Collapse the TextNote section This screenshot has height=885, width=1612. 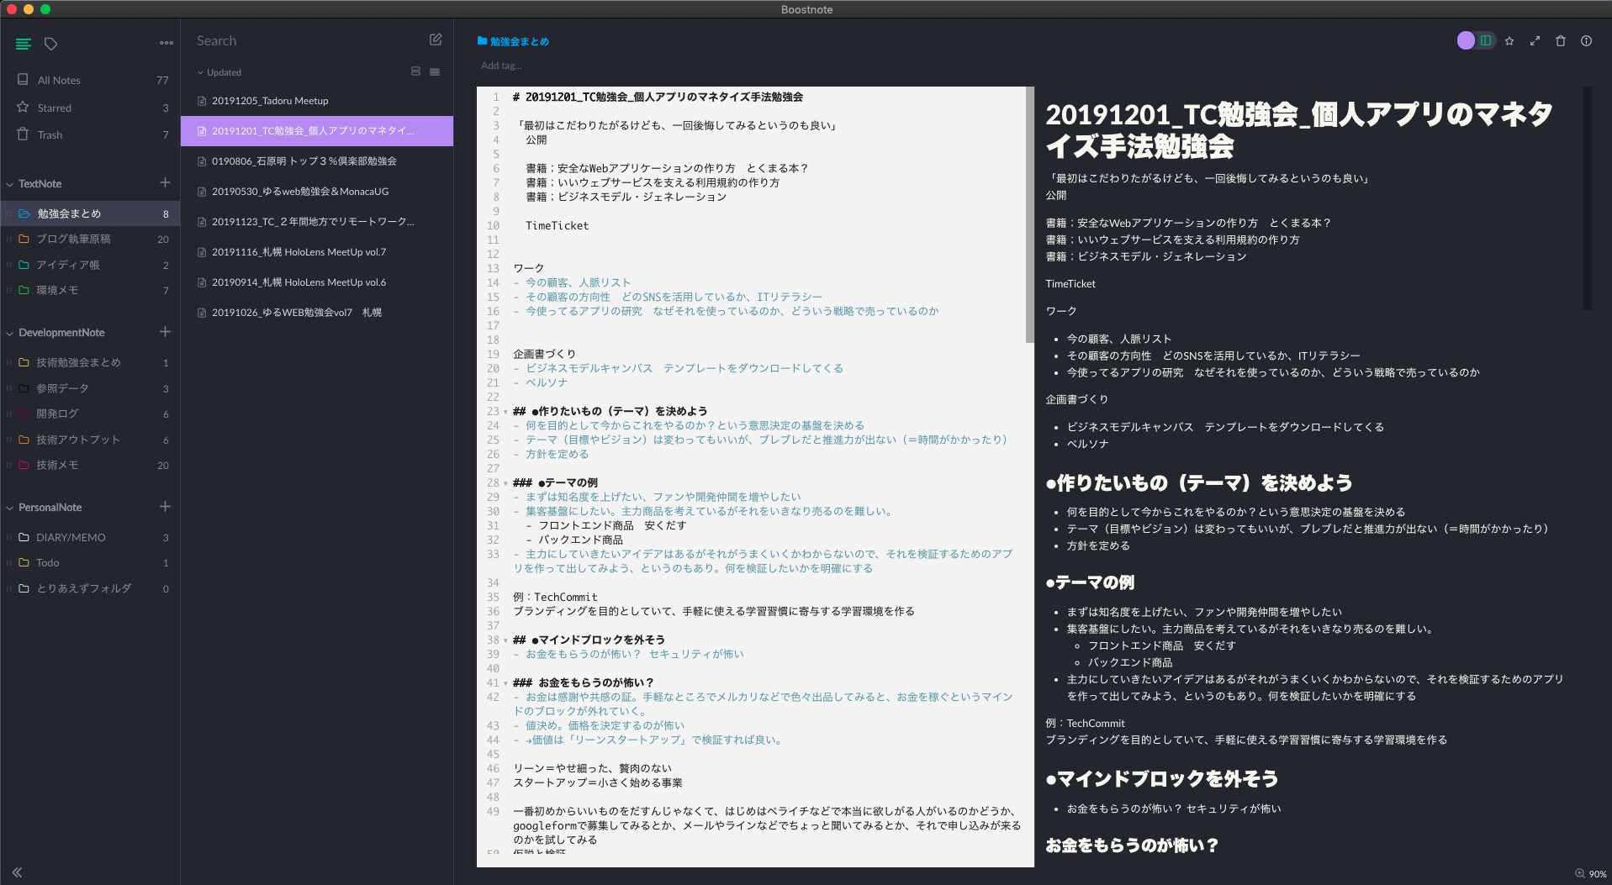[x=8, y=183]
